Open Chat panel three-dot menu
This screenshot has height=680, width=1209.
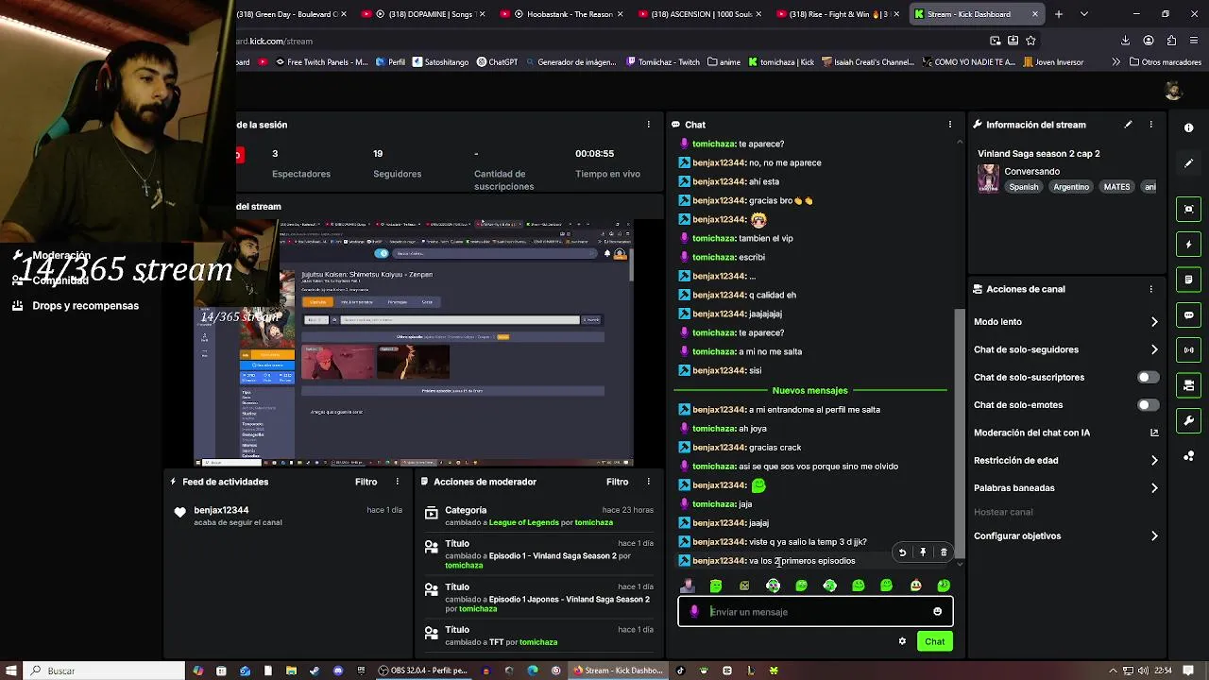pos(949,125)
